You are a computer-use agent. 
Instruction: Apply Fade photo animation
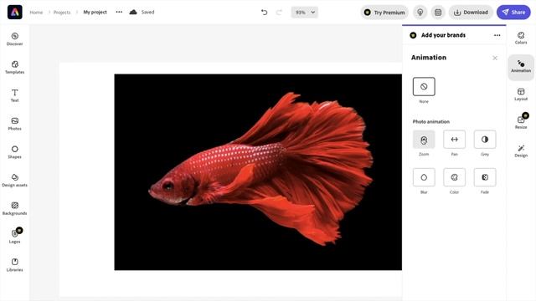[x=485, y=177]
